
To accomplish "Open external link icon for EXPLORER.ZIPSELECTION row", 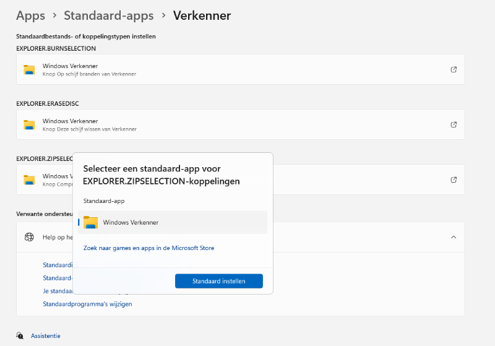I will pyautogui.click(x=454, y=179).
